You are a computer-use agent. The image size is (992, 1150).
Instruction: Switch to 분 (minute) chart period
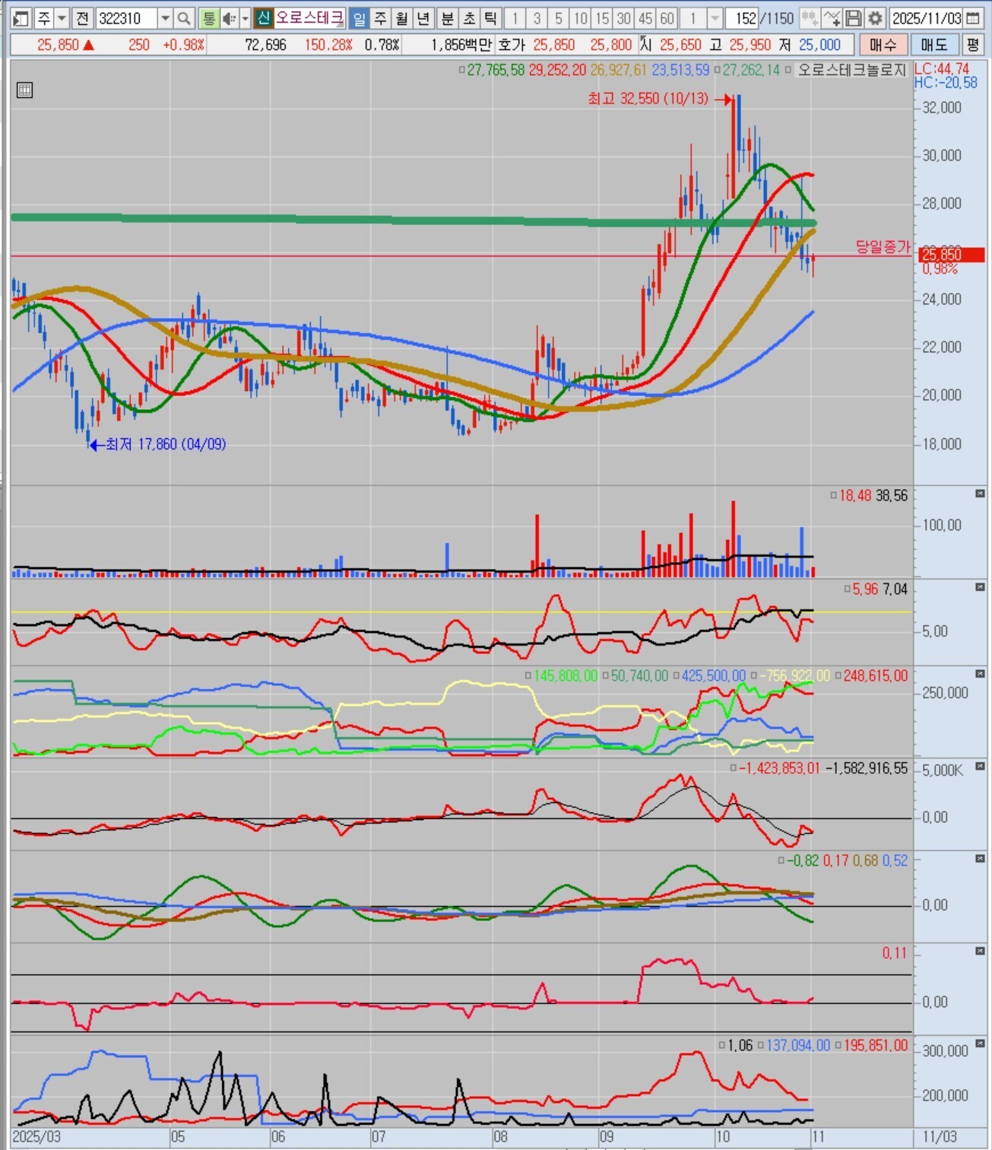click(448, 18)
